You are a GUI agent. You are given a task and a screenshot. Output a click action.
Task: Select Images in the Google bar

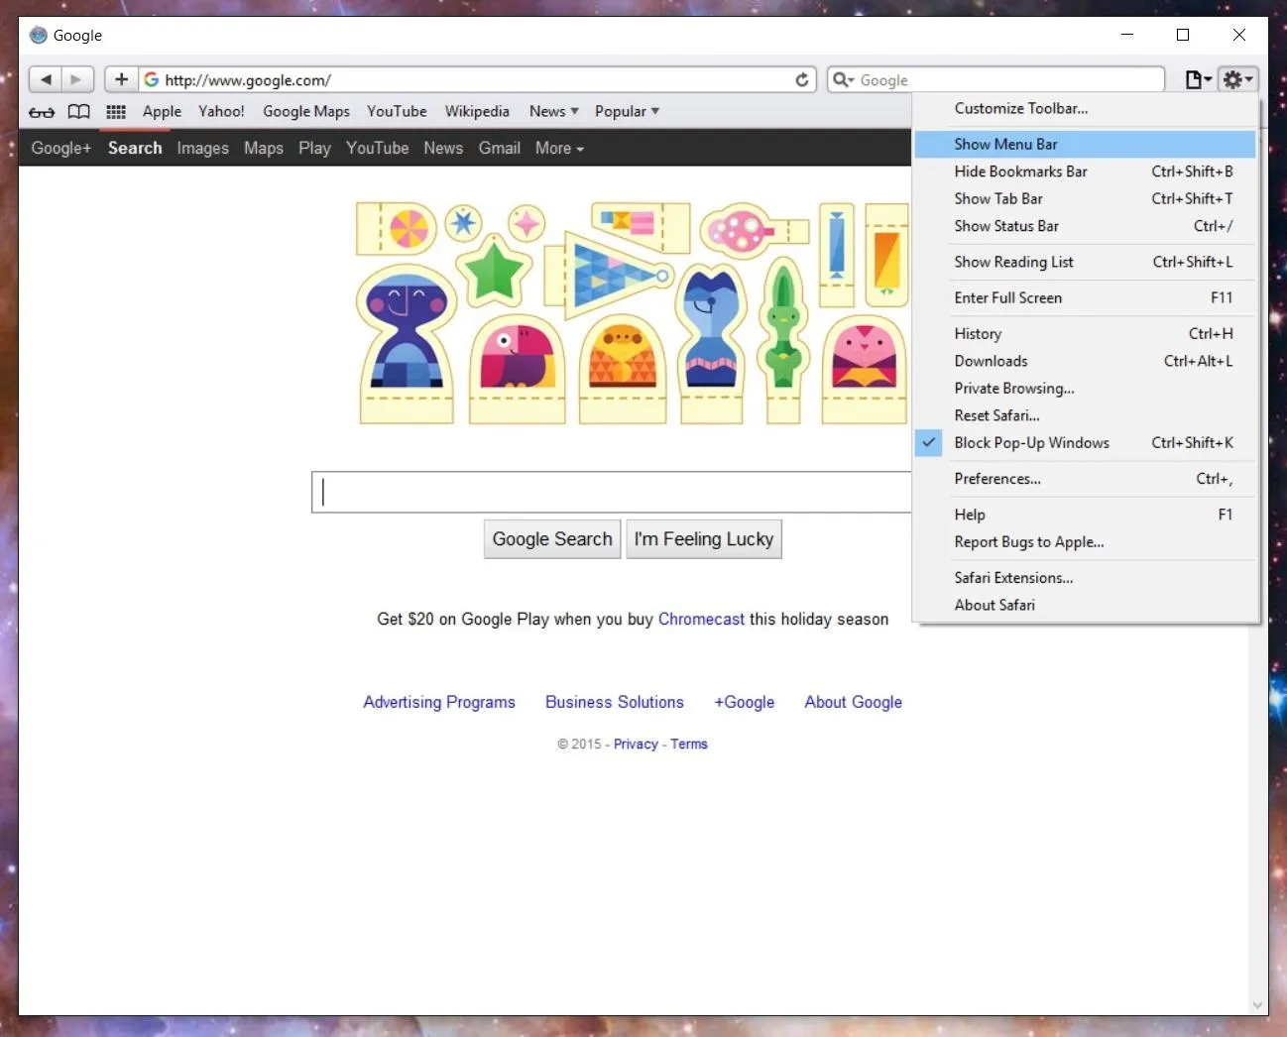click(202, 148)
